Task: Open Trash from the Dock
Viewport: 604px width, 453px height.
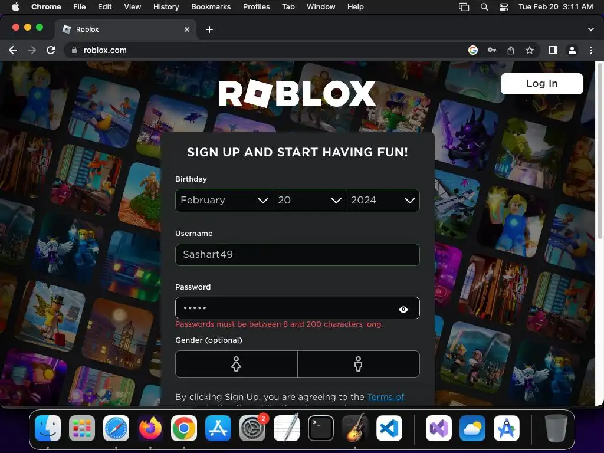Action: [x=556, y=428]
